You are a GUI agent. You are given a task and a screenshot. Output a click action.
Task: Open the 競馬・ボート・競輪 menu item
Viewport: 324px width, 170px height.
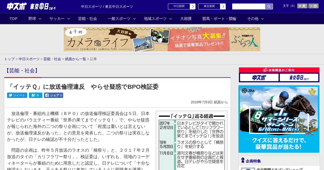[219, 19]
